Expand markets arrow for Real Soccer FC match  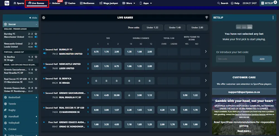[206, 110]
